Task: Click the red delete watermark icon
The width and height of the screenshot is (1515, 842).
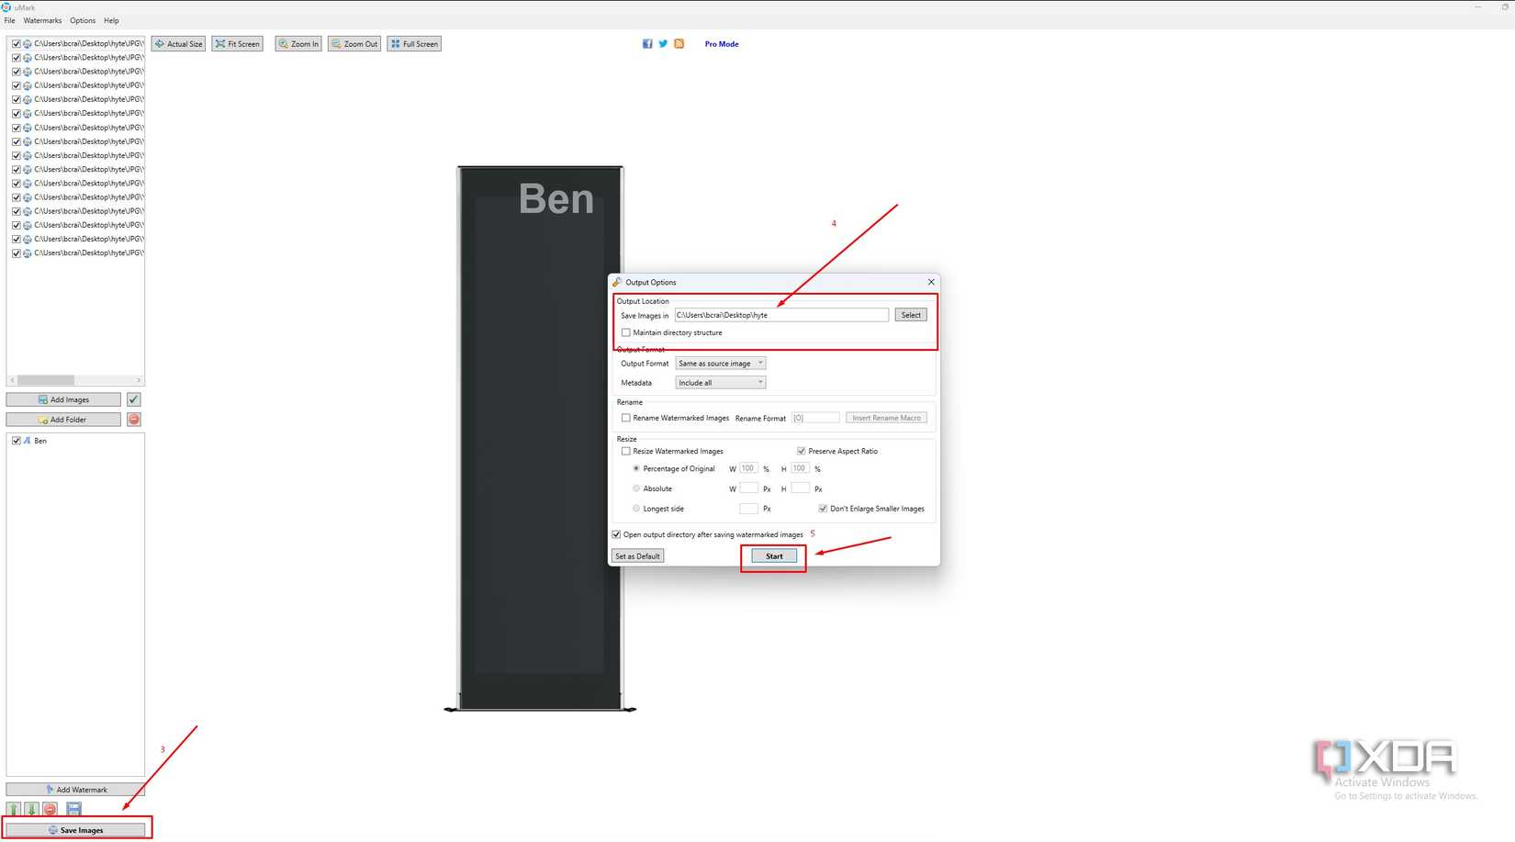Action: 50,809
